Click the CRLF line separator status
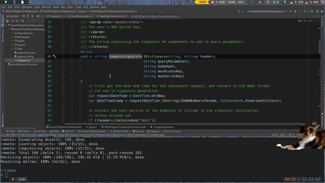The image size is (325, 183). coord(283,135)
